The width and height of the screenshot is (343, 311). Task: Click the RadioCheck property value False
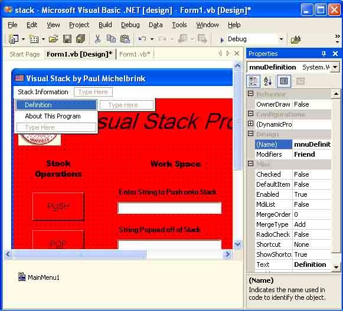pos(312,234)
